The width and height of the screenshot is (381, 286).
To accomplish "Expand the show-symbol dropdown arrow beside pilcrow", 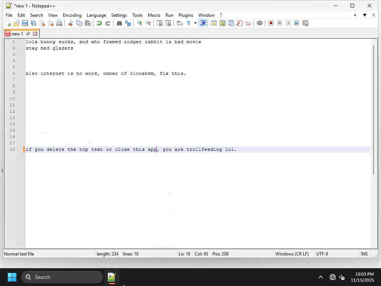I will point(195,23).
